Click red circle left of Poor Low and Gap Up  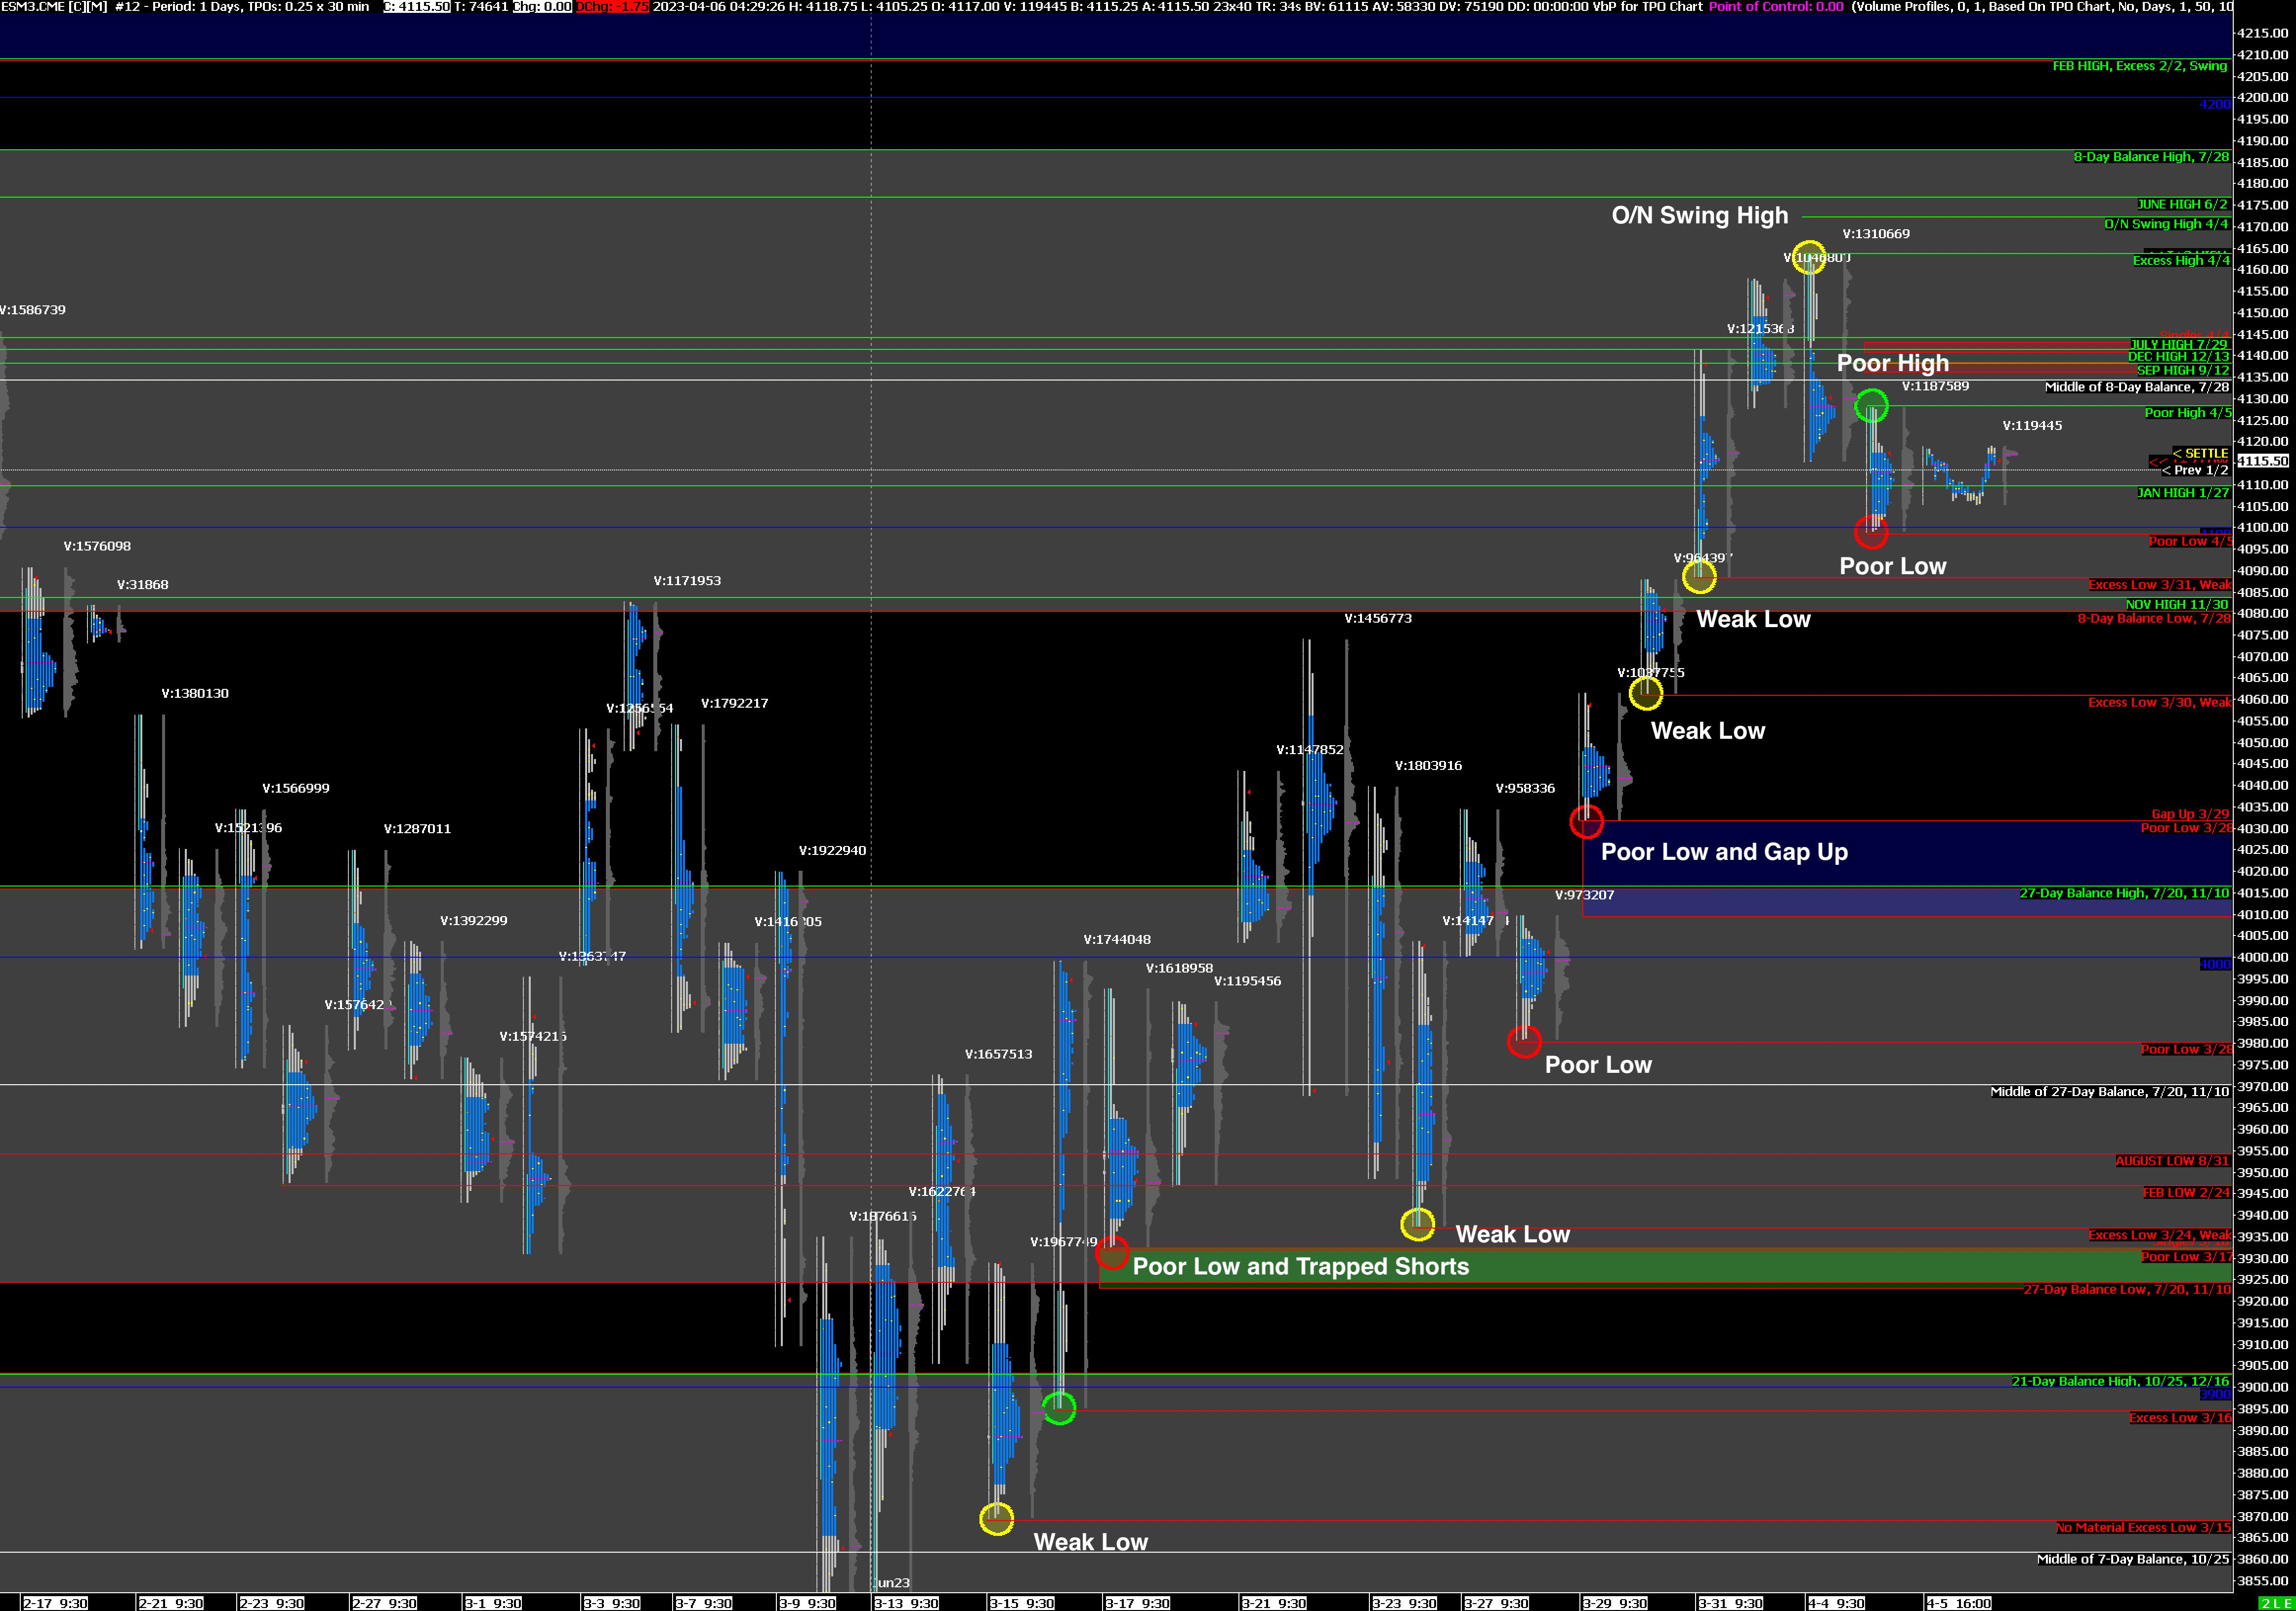pyautogui.click(x=1586, y=822)
